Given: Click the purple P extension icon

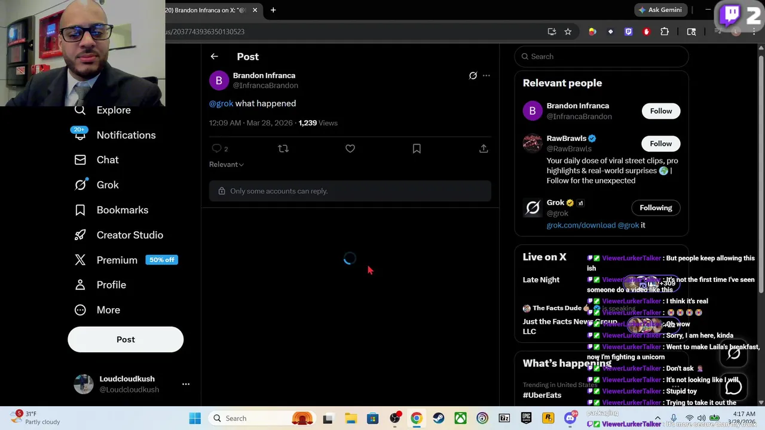Looking at the screenshot, I should pyautogui.click(x=628, y=32).
